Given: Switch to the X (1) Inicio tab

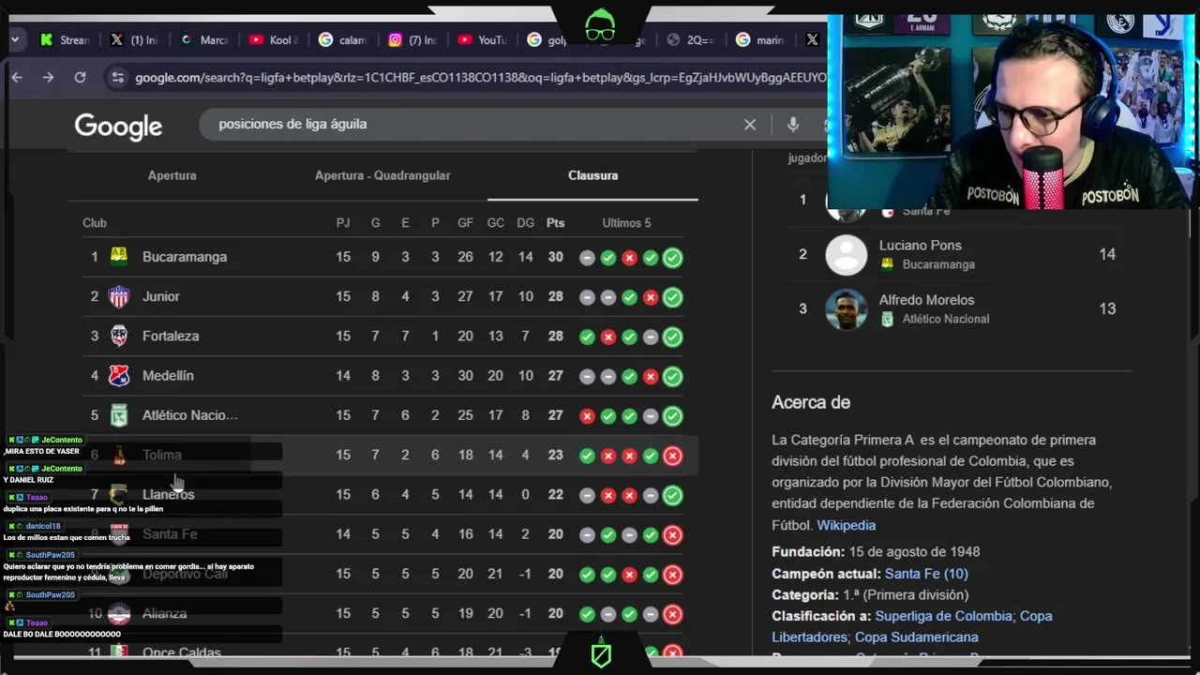Looking at the screenshot, I should [134, 39].
